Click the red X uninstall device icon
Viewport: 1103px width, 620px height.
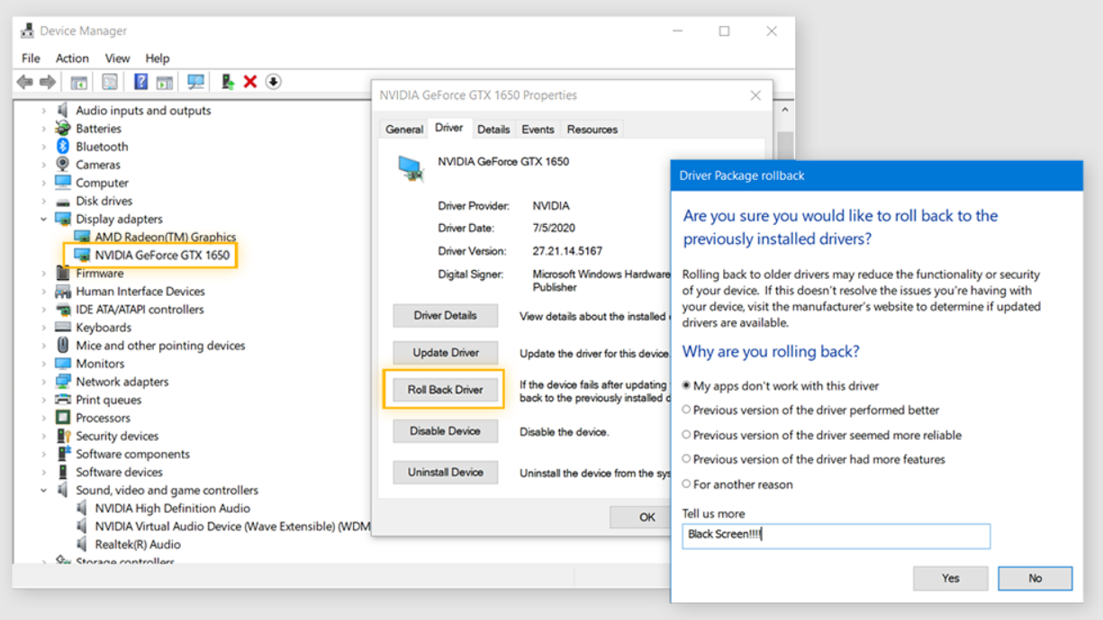click(x=250, y=82)
